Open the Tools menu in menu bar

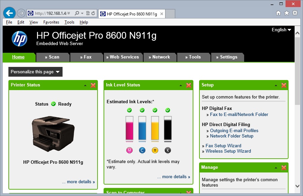point(69,22)
